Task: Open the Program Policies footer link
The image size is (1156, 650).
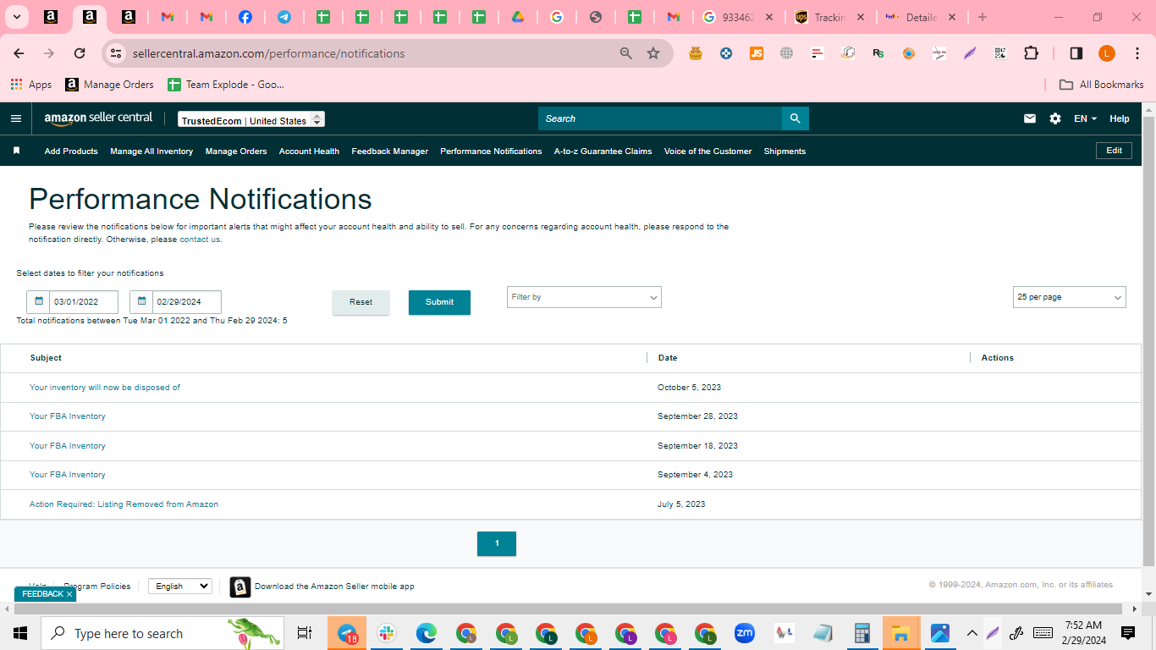Action: coord(97,586)
